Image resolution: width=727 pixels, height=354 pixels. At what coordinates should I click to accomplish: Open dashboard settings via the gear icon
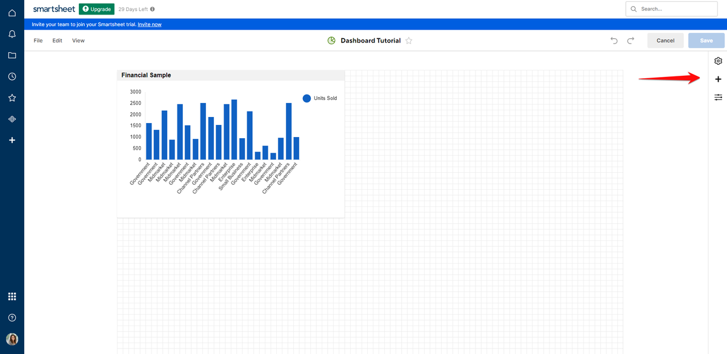(718, 61)
